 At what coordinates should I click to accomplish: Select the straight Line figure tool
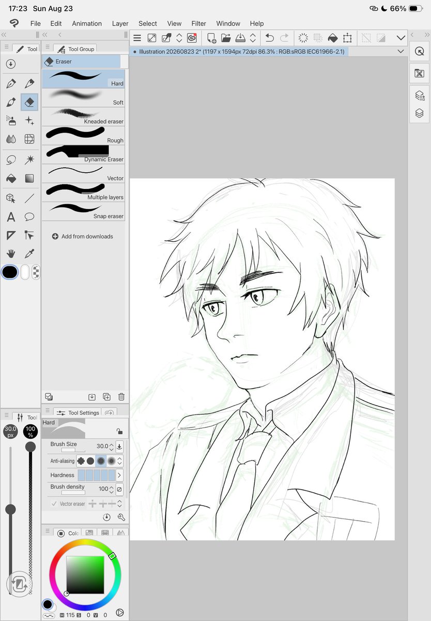pyautogui.click(x=29, y=198)
